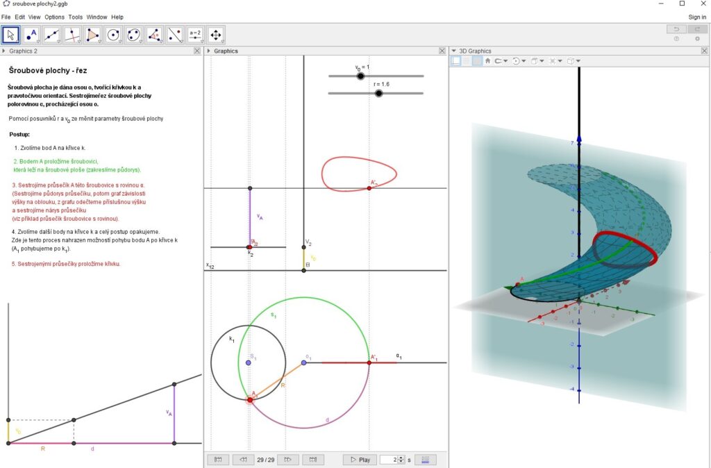Open the 3D view projection type dropdown
The width and height of the screenshot is (711, 468).
pos(573,61)
